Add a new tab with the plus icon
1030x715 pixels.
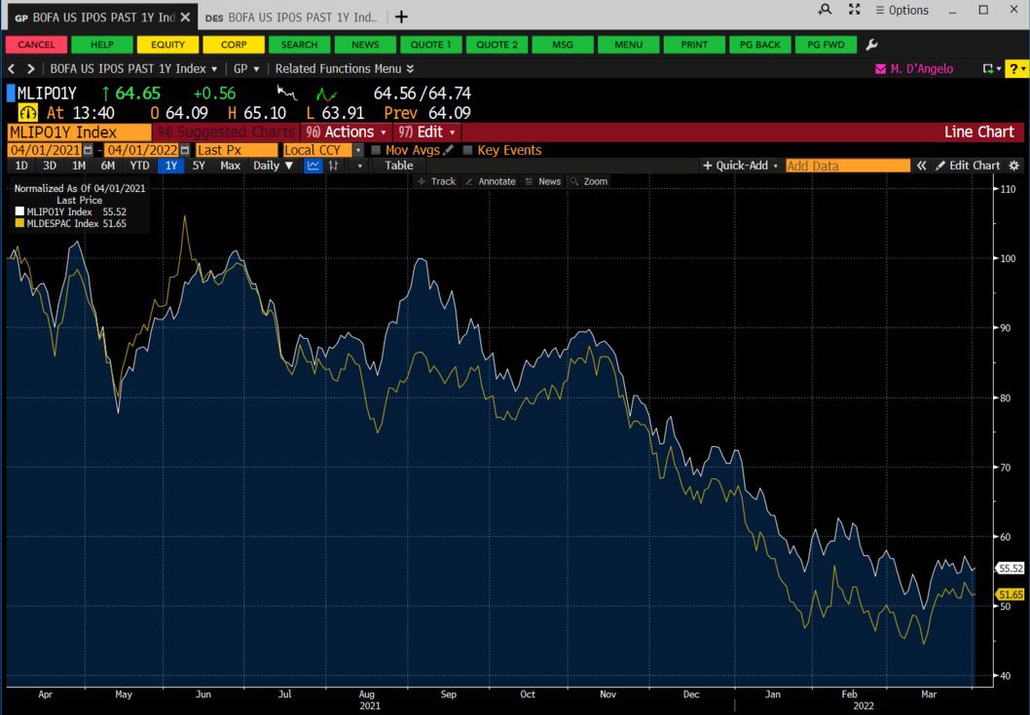click(x=401, y=18)
